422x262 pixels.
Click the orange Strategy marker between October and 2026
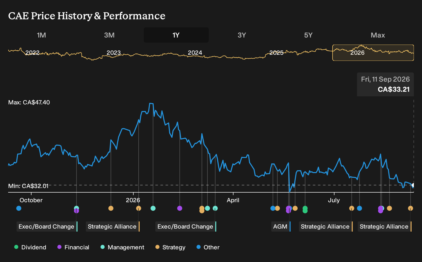pyautogui.click(x=111, y=208)
